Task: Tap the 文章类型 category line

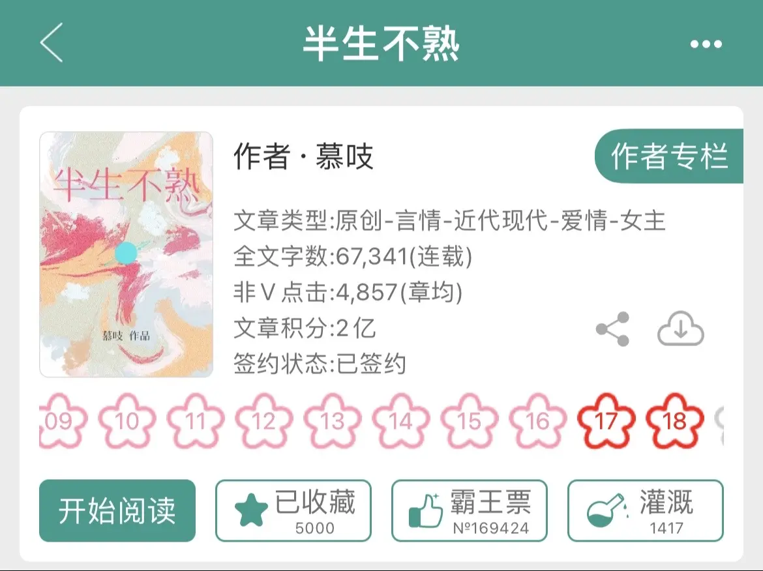Action: [449, 220]
